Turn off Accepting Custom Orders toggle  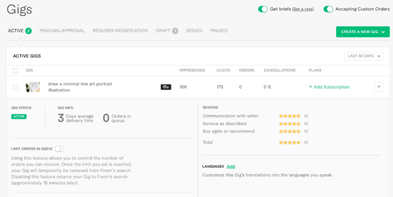(x=328, y=9)
